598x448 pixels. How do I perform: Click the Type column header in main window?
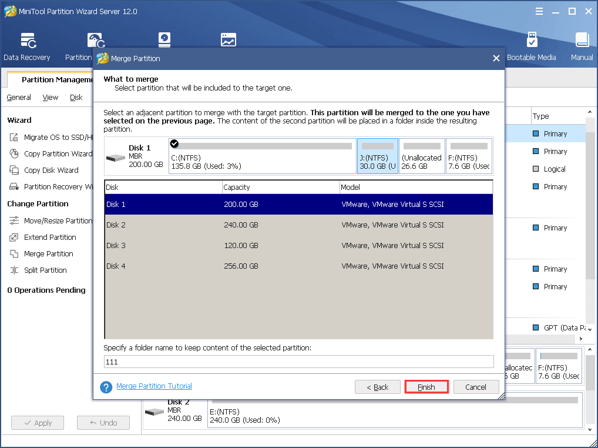pos(541,116)
